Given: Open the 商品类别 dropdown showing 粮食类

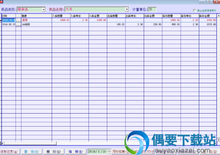Looking at the screenshot, I should 44,9.
